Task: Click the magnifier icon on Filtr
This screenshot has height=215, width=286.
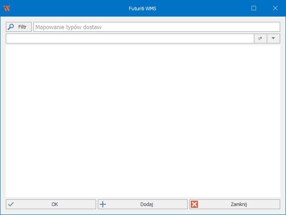Action: 11,27
